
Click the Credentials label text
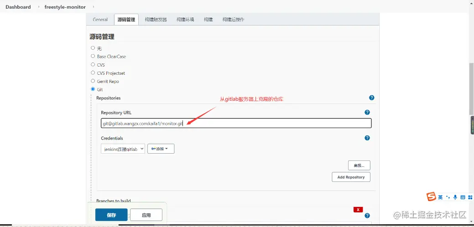coord(112,138)
